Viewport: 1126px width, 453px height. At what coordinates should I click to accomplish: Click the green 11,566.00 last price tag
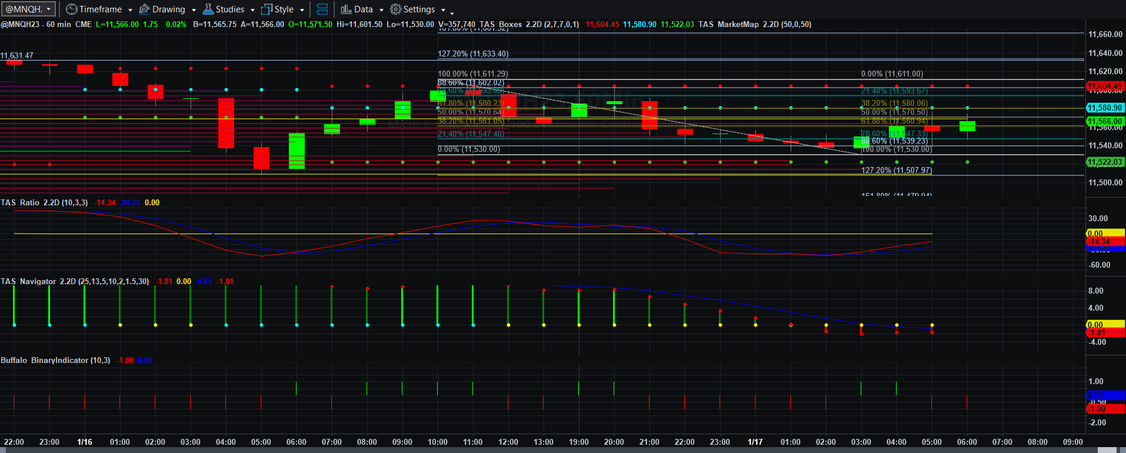click(x=1105, y=121)
